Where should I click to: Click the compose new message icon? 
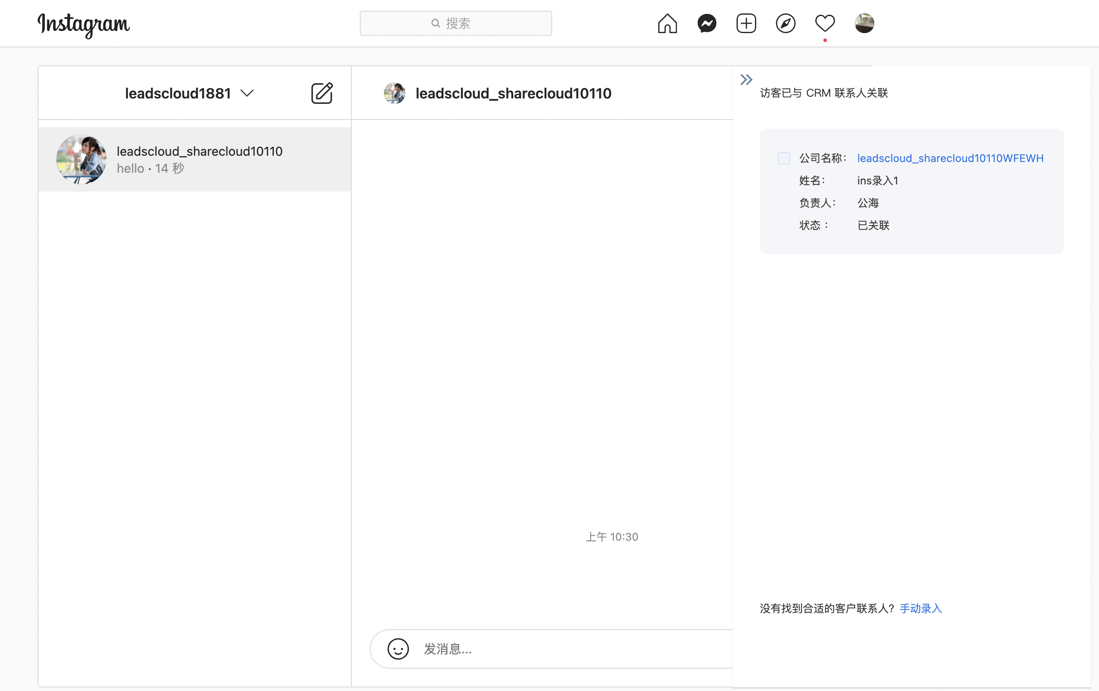click(x=322, y=93)
